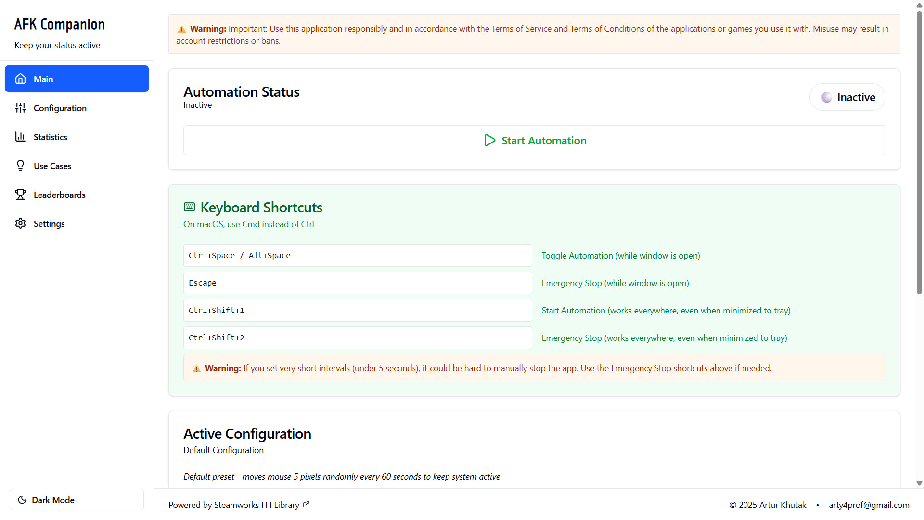Click the external link icon after Steamworks

[x=307, y=505]
